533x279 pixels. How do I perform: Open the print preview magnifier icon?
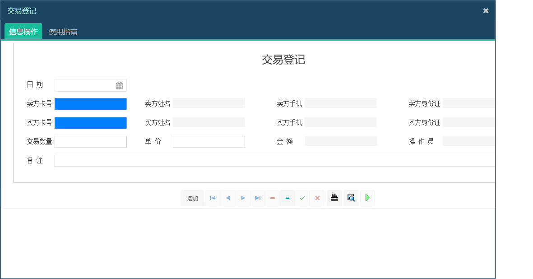tap(351, 198)
